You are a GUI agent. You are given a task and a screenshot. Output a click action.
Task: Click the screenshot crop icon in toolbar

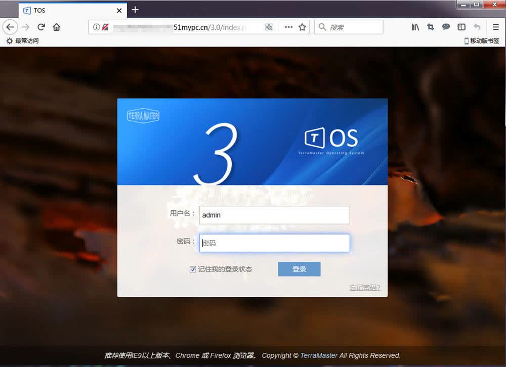431,27
